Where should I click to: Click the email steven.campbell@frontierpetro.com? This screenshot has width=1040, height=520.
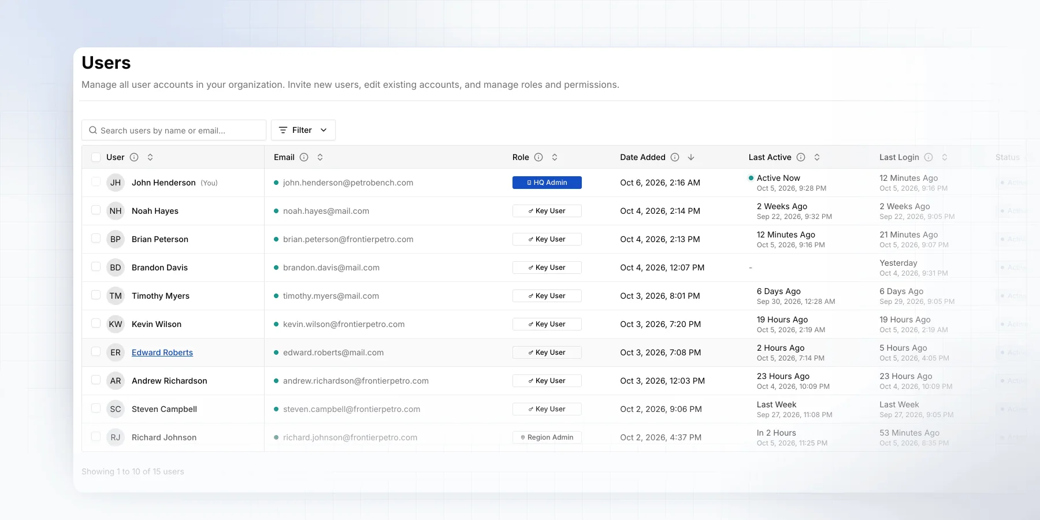point(352,409)
